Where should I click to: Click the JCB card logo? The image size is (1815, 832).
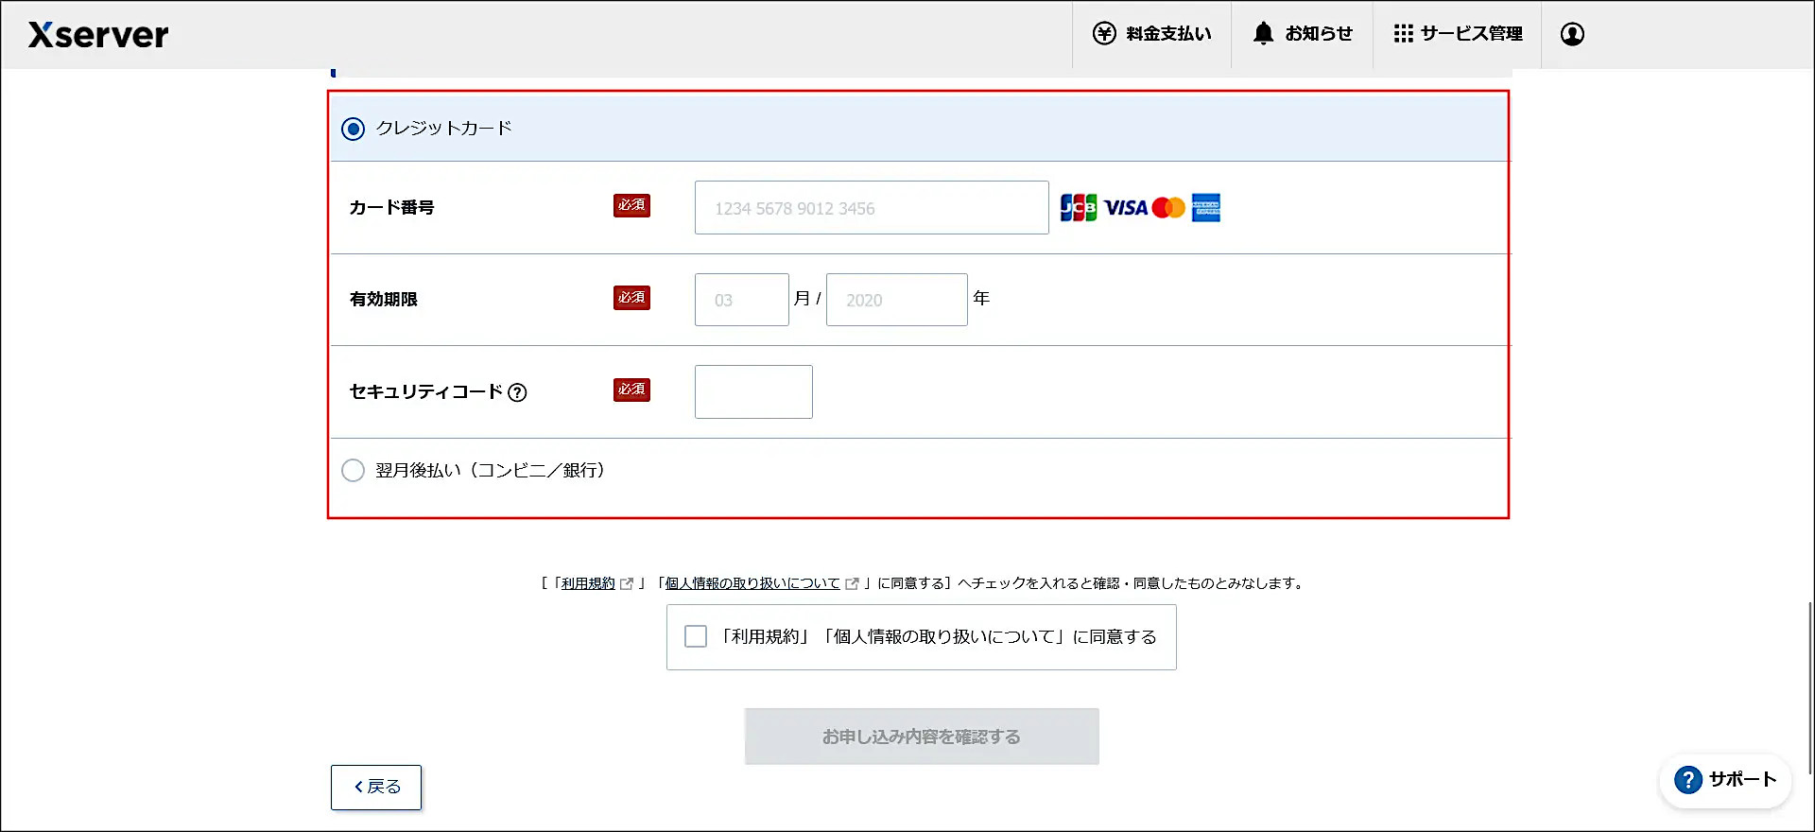click(1079, 208)
